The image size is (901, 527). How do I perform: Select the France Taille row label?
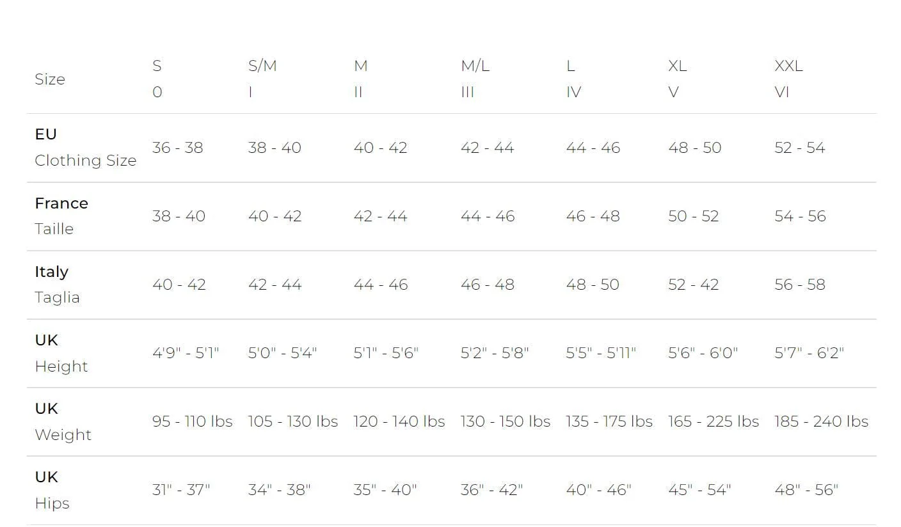(61, 216)
